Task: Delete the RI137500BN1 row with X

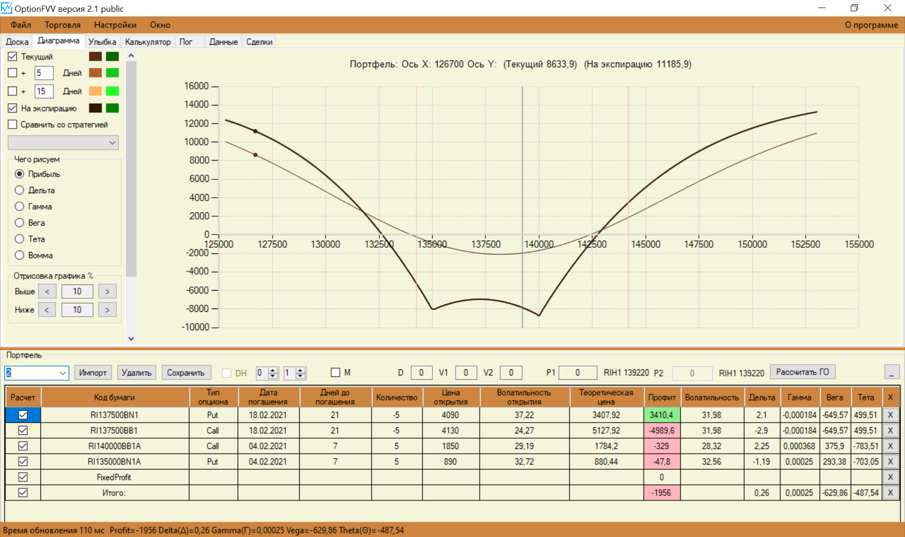Action: pos(890,415)
